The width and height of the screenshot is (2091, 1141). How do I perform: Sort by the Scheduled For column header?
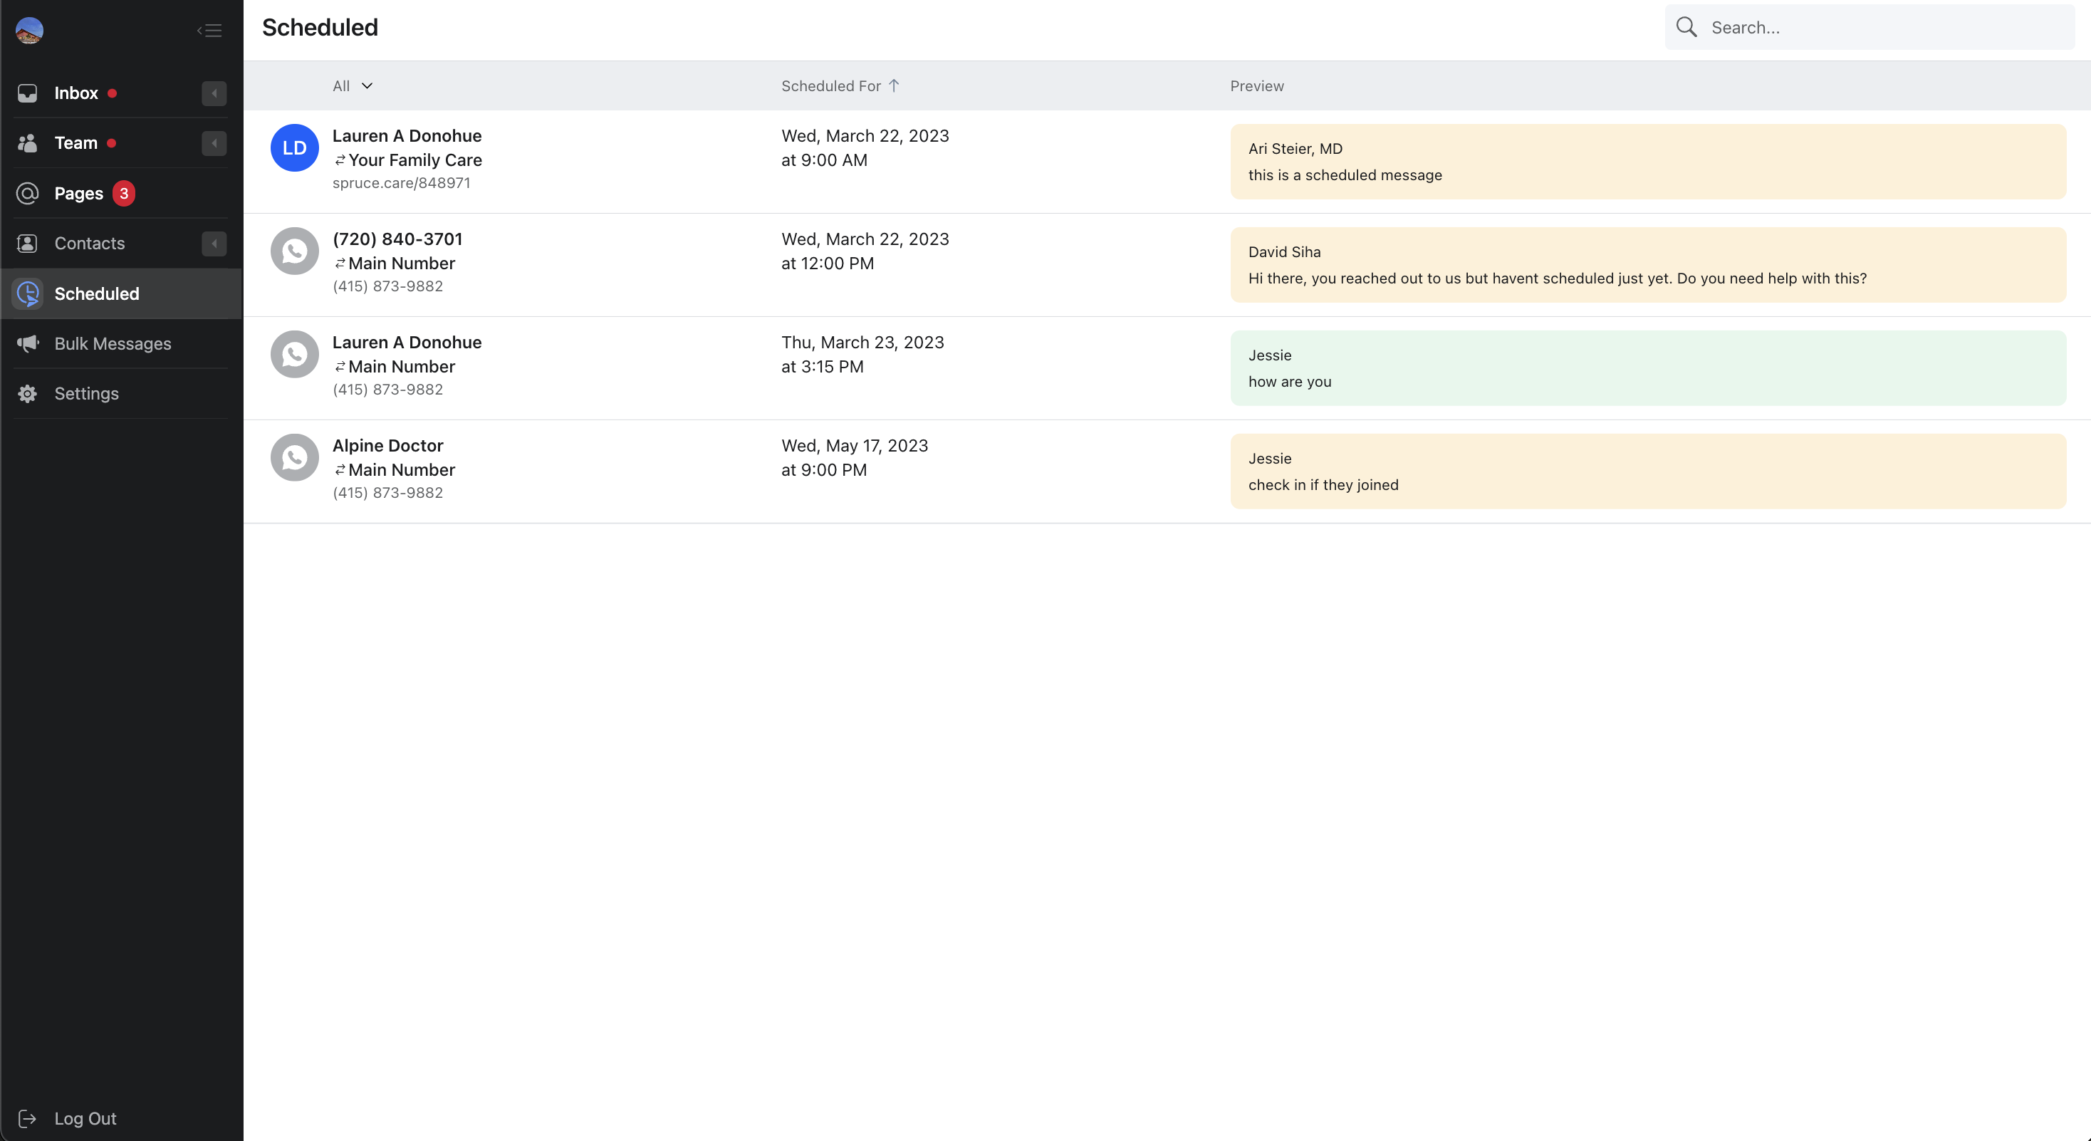pyautogui.click(x=831, y=85)
